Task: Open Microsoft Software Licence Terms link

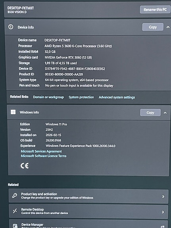Action: click(x=44, y=156)
